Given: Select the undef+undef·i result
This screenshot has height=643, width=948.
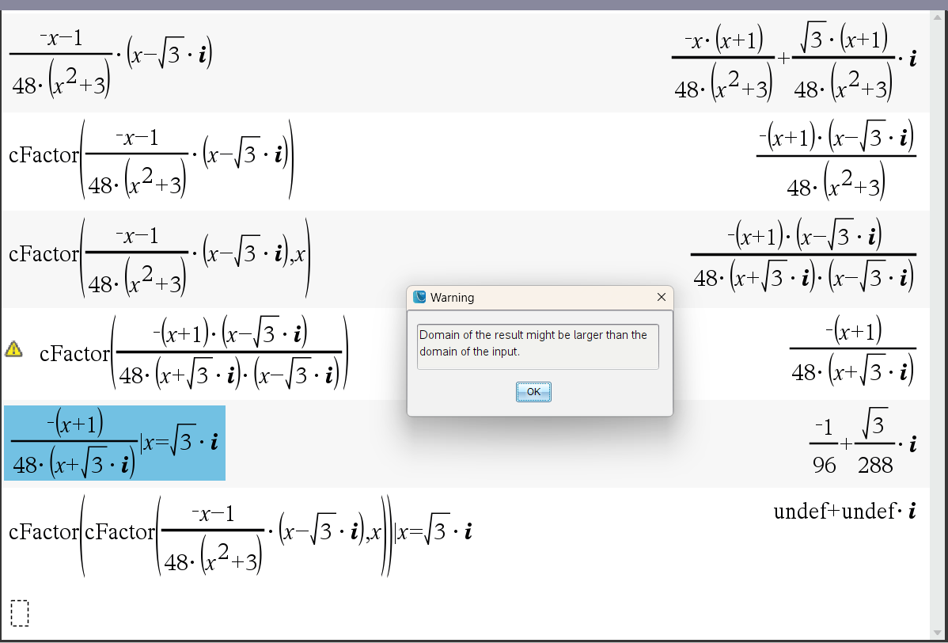Looking at the screenshot, I should point(845,512).
